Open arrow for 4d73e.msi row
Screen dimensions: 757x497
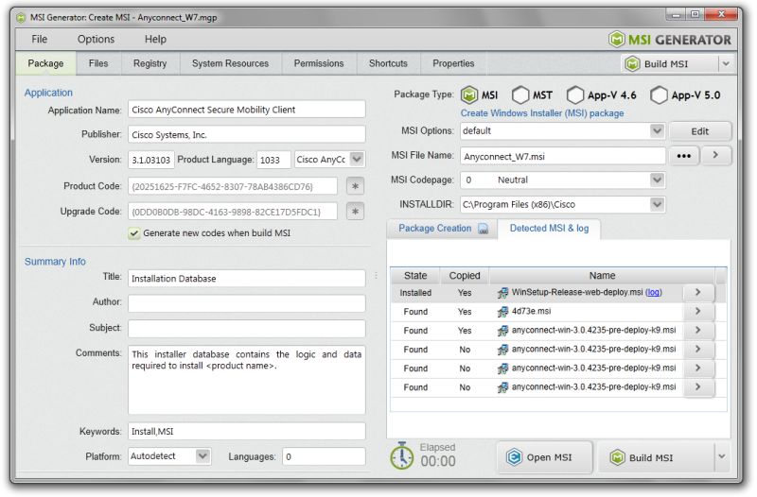[698, 311]
